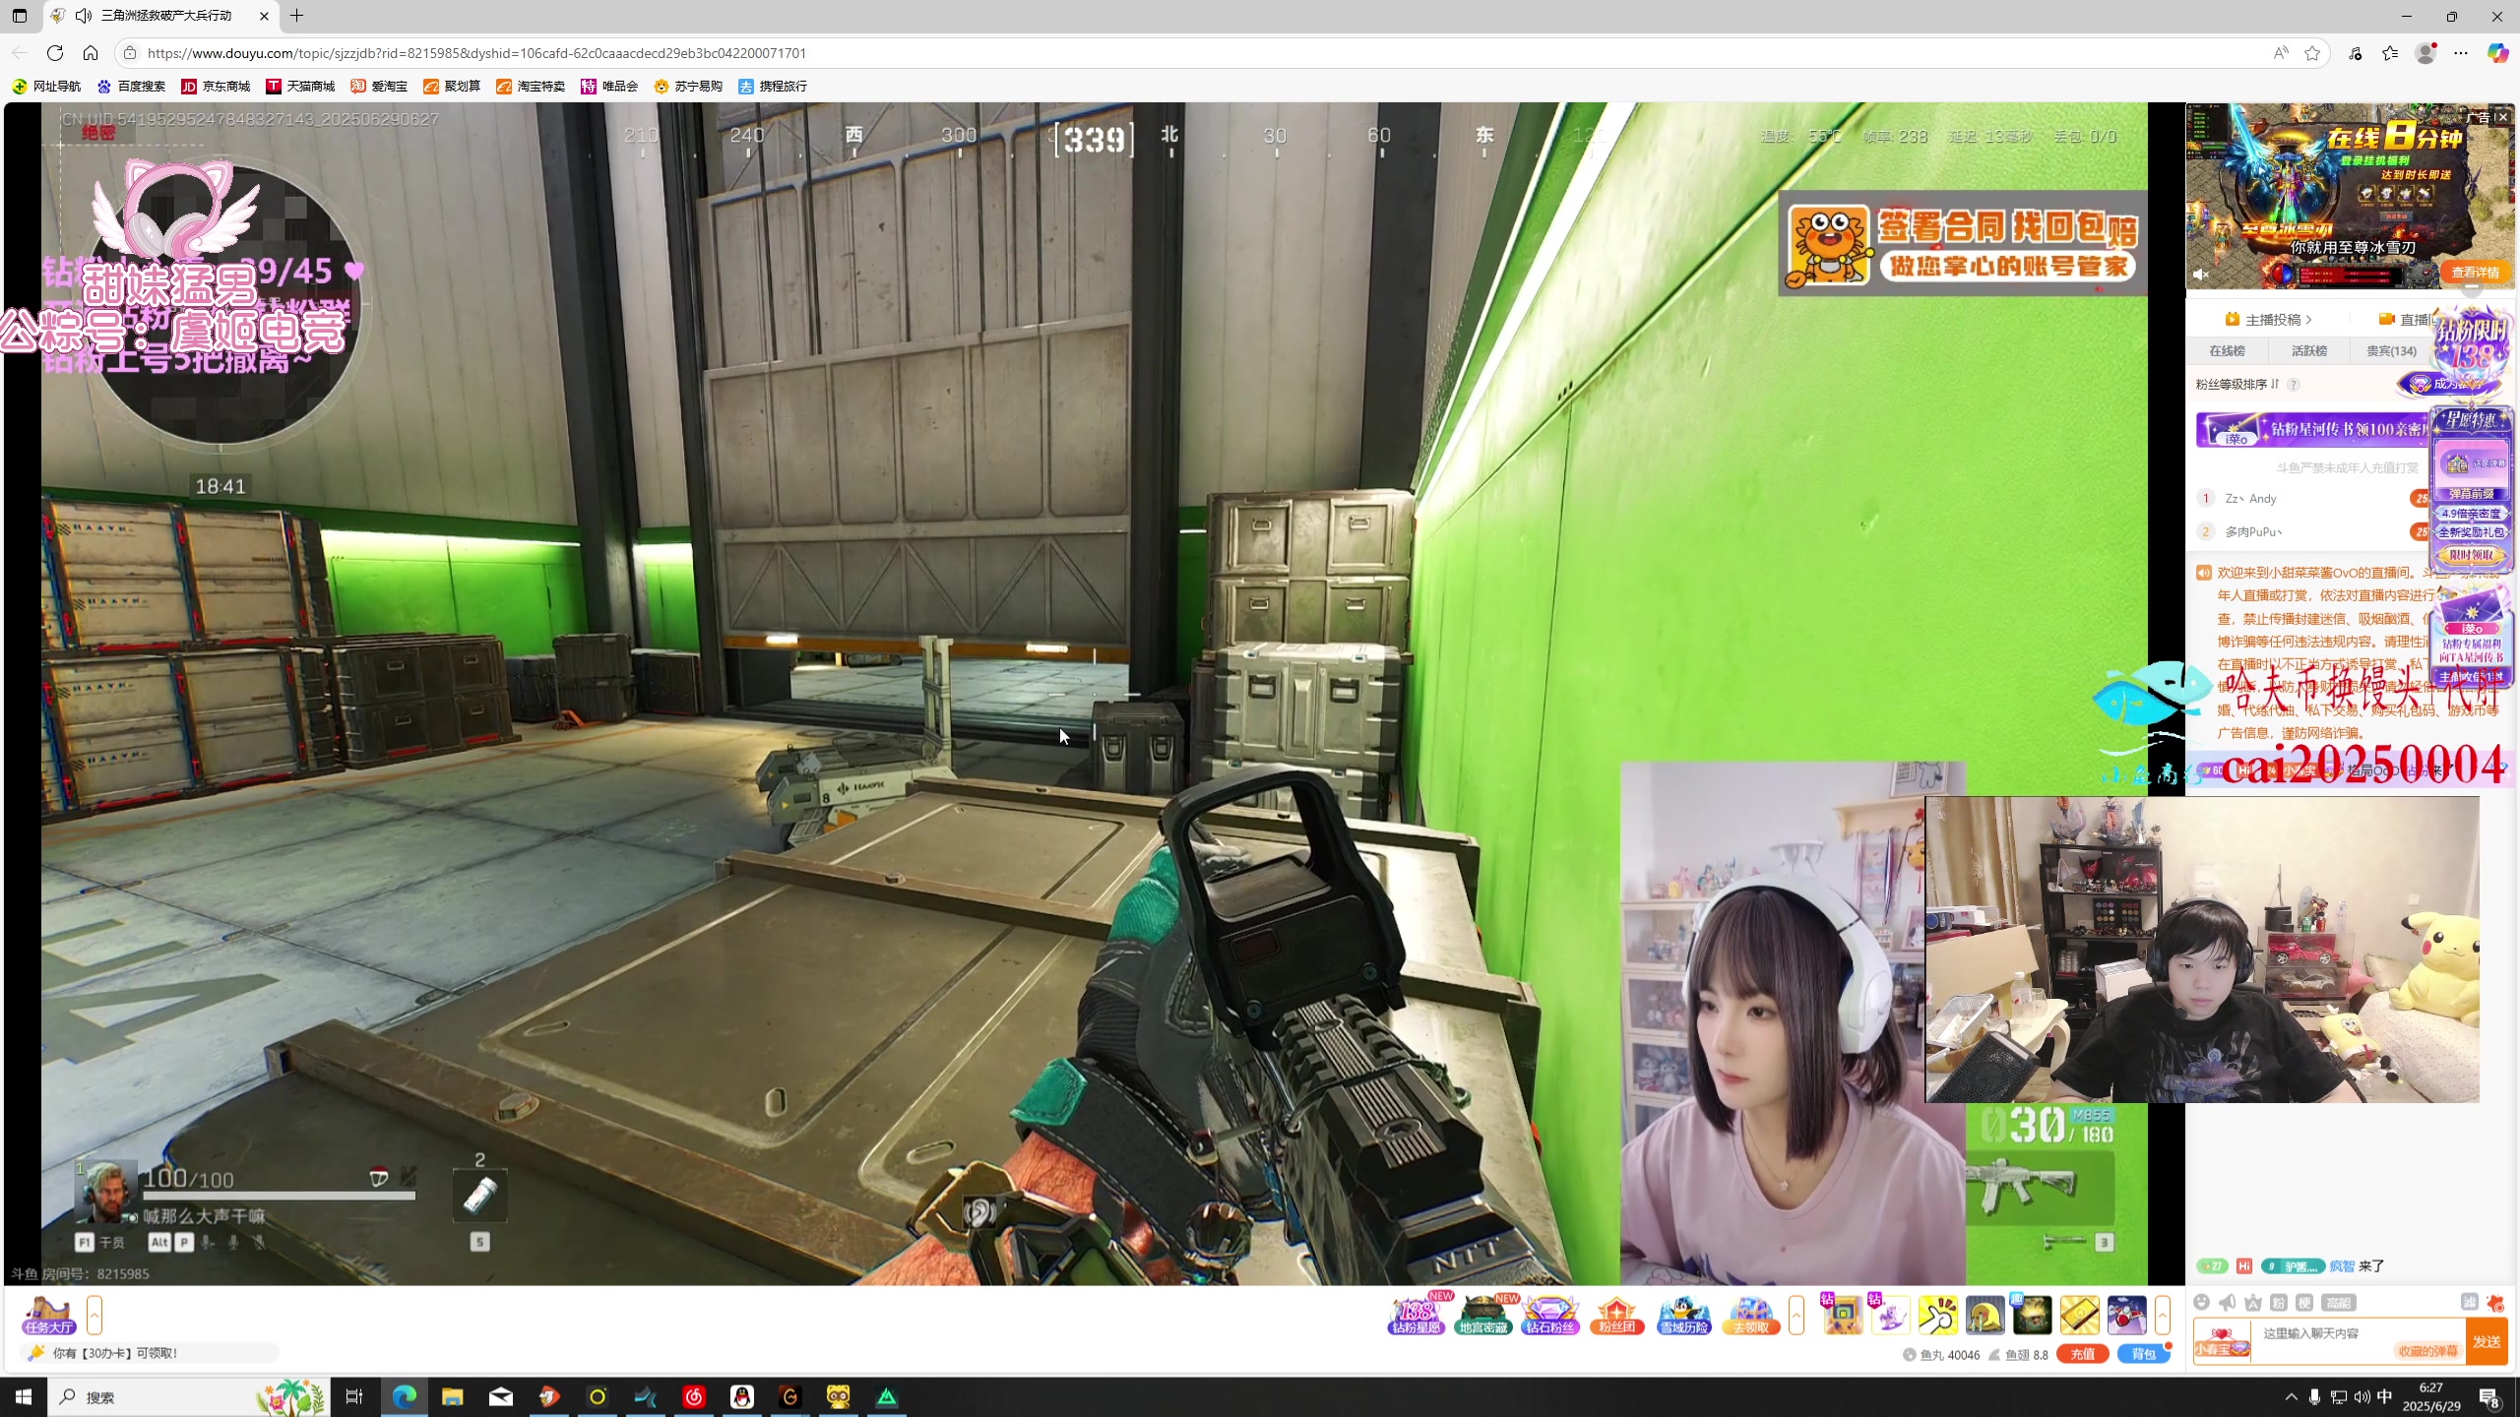
Task: Open NetEase Cloud Music from the taskbar
Action: coord(694,1397)
